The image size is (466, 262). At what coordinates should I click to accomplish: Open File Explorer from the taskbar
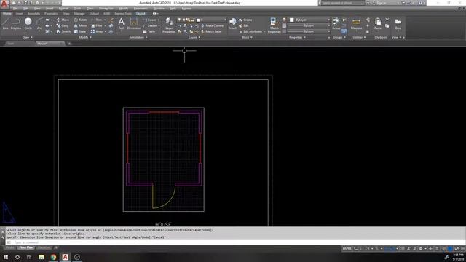coord(42,257)
